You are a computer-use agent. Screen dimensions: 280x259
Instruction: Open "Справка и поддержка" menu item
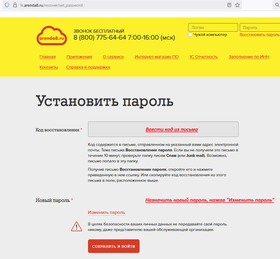coord(88,67)
